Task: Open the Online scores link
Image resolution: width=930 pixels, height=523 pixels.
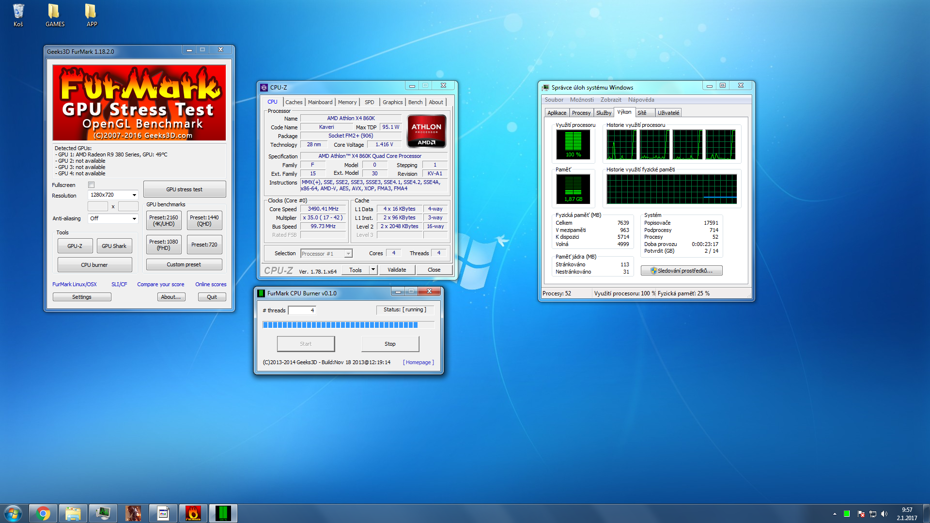Action: tap(211, 284)
